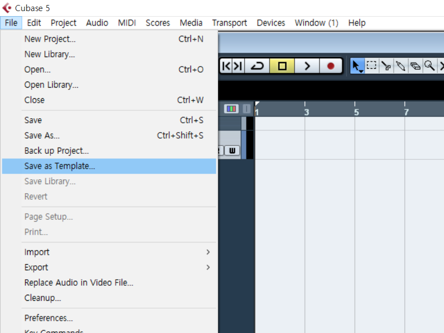Screen dimensions: 444x333
Task: Open the Audio menu
Action: (x=97, y=23)
